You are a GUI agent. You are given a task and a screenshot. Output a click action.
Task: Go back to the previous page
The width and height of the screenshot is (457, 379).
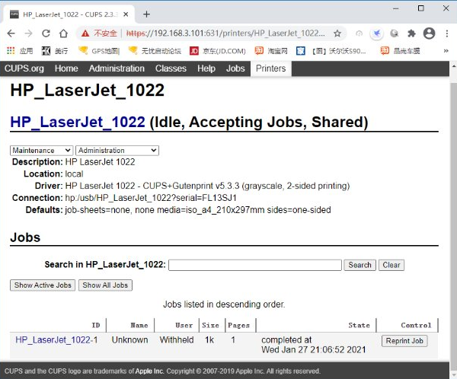click(11, 33)
